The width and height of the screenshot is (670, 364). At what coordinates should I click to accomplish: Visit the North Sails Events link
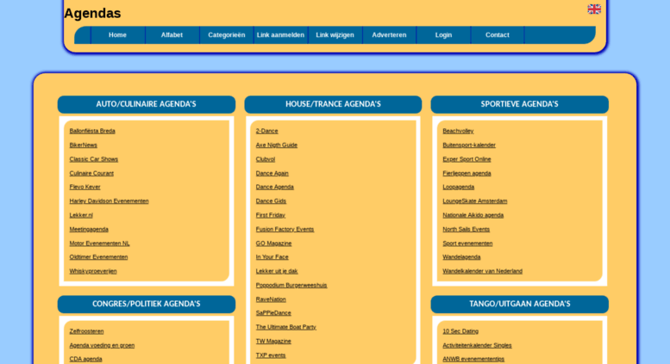tap(466, 229)
